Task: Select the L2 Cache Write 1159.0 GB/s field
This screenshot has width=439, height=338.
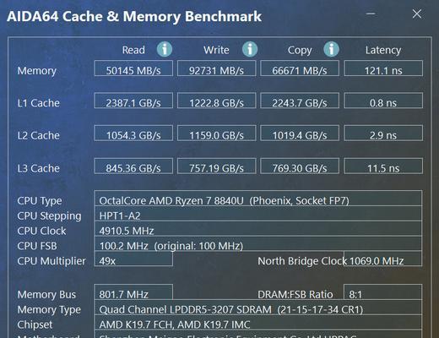Action: pyautogui.click(x=216, y=134)
